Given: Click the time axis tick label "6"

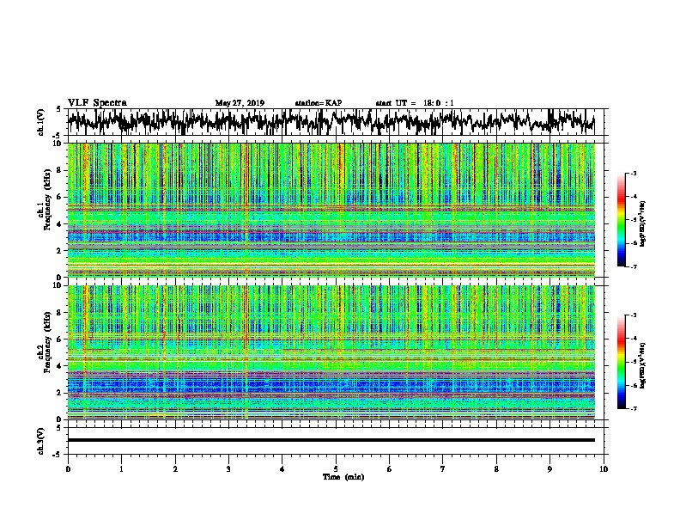Looking at the screenshot, I should pyautogui.click(x=389, y=468).
